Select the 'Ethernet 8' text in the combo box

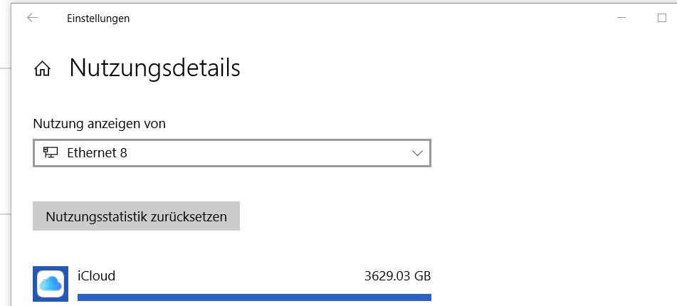[x=97, y=153]
